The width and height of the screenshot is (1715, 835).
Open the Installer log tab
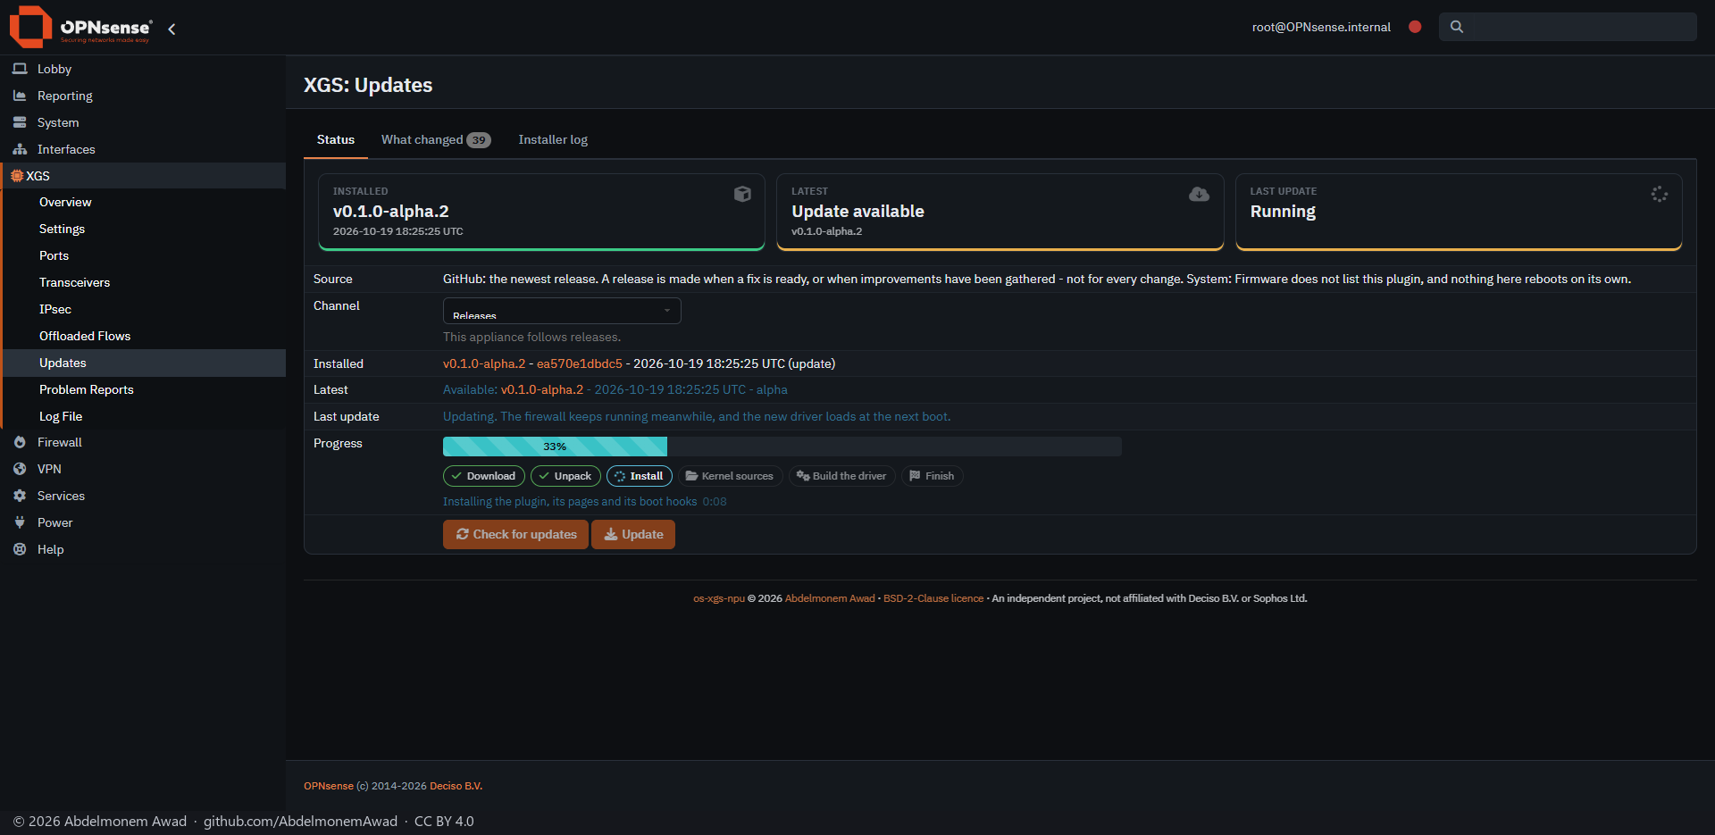[x=553, y=139]
